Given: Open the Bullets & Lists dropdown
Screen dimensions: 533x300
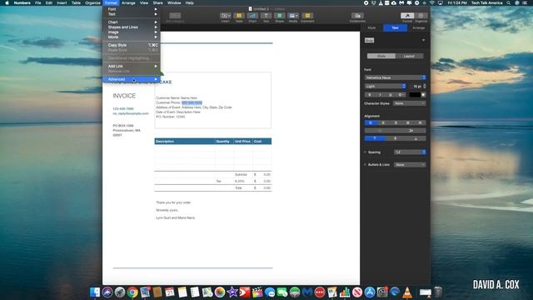Looking at the screenshot, I should 410,165.
